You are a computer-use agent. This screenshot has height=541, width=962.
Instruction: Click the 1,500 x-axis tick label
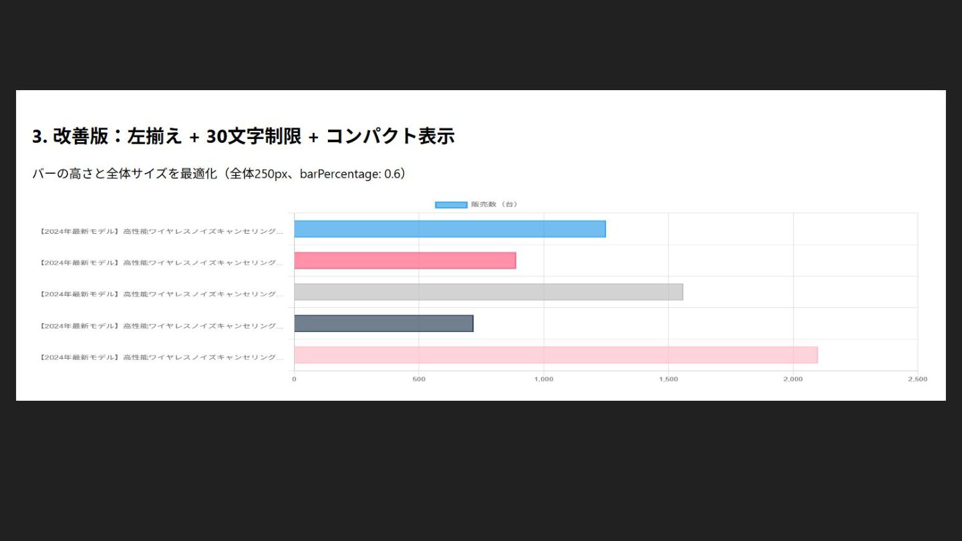click(x=669, y=379)
